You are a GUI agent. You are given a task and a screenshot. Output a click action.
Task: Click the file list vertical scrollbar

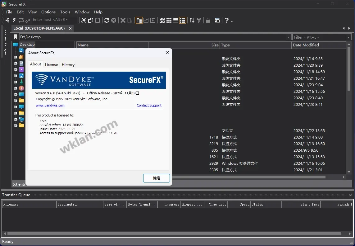[349, 69]
